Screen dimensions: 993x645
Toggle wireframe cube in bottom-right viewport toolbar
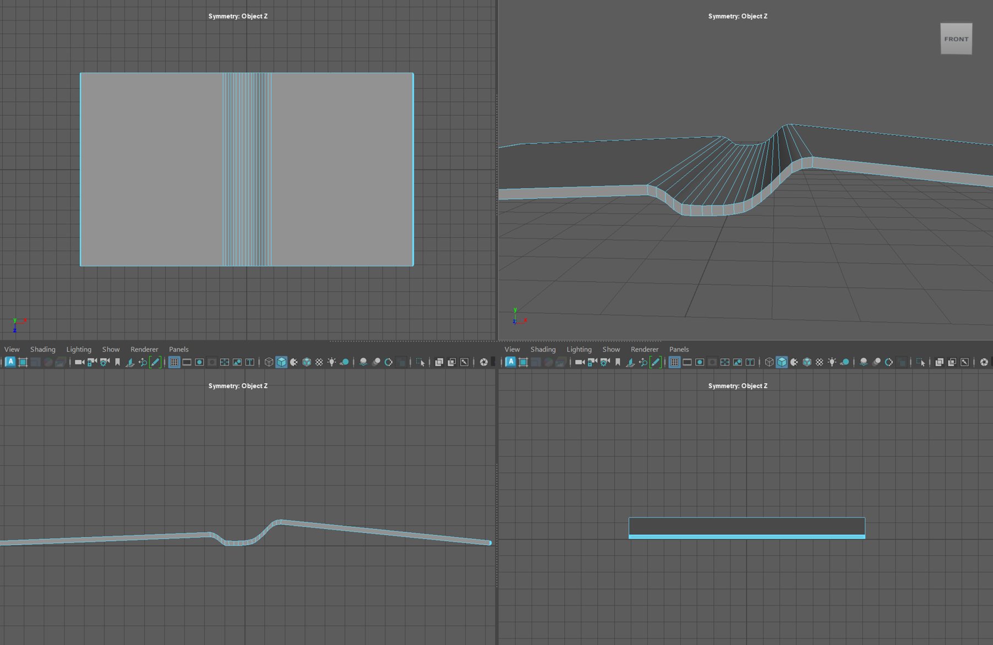pyautogui.click(x=769, y=362)
